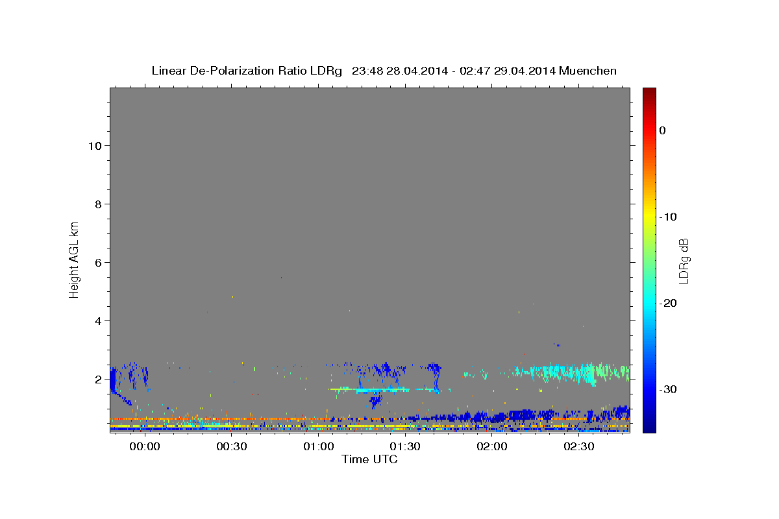Click the 02:30 time axis label

[x=579, y=447]
